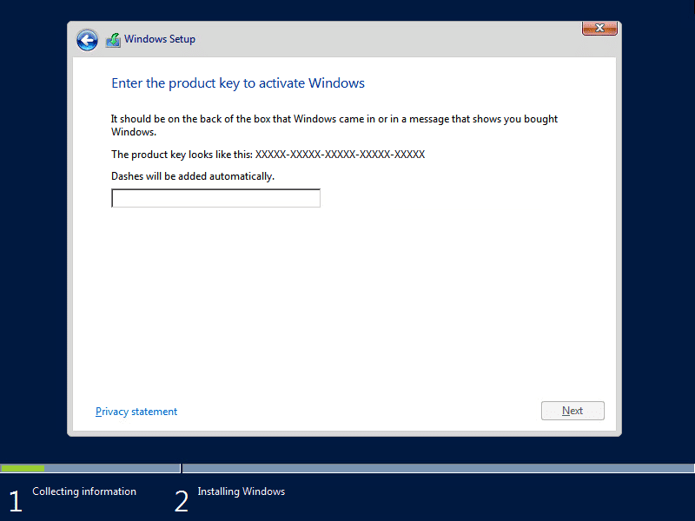Click the arrow inside the back navigation circle
Viewport: 695px width, 521px height.
click(x=87, y=40)
